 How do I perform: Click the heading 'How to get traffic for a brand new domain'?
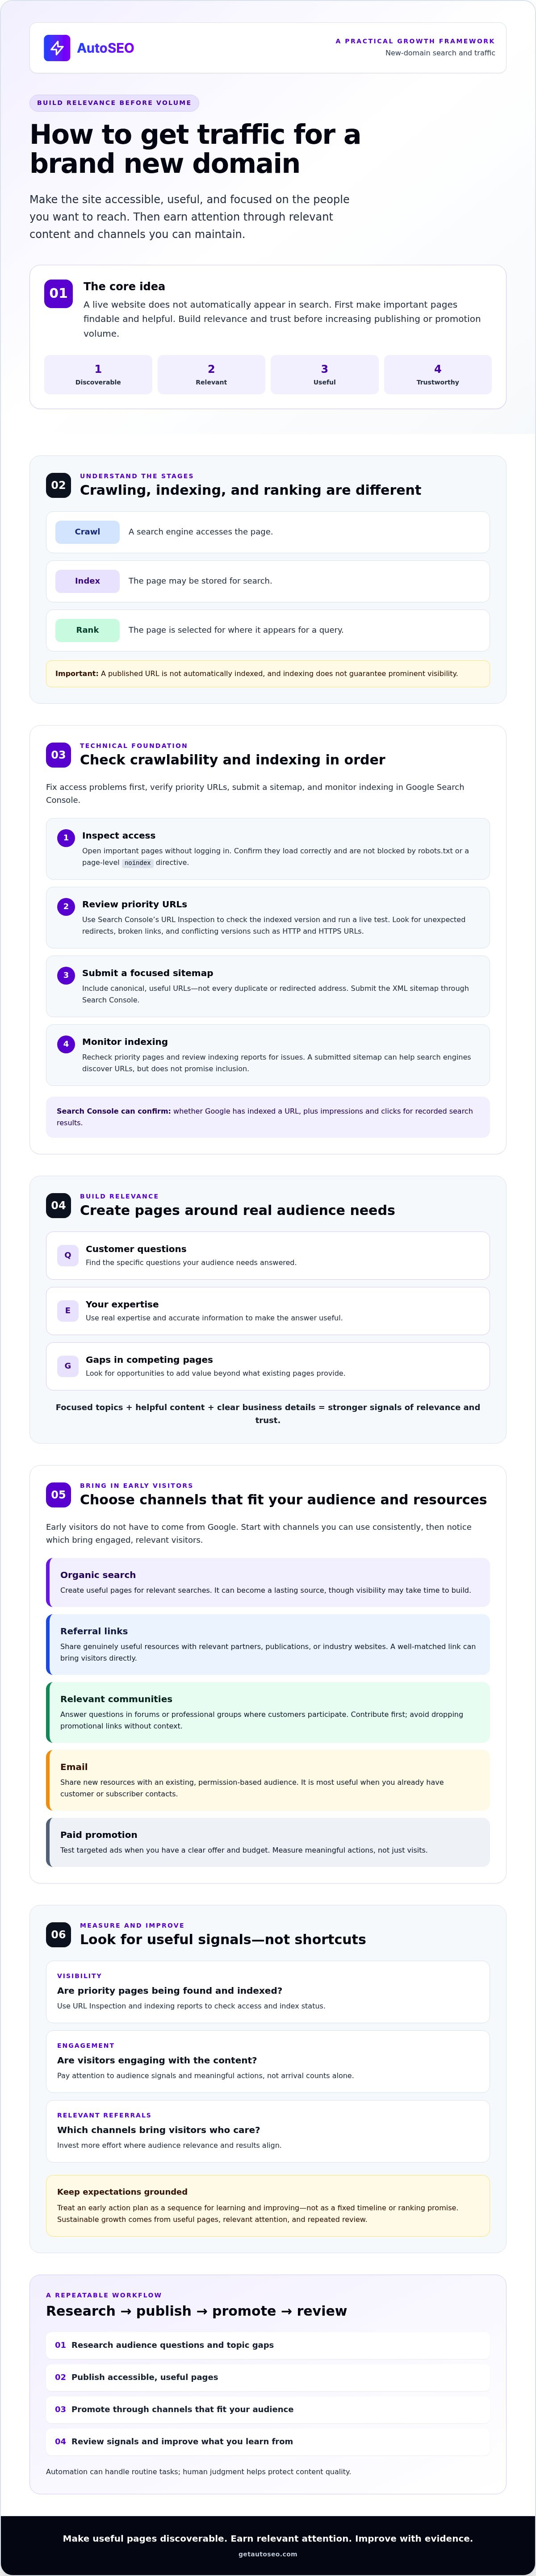coord(195,149)
